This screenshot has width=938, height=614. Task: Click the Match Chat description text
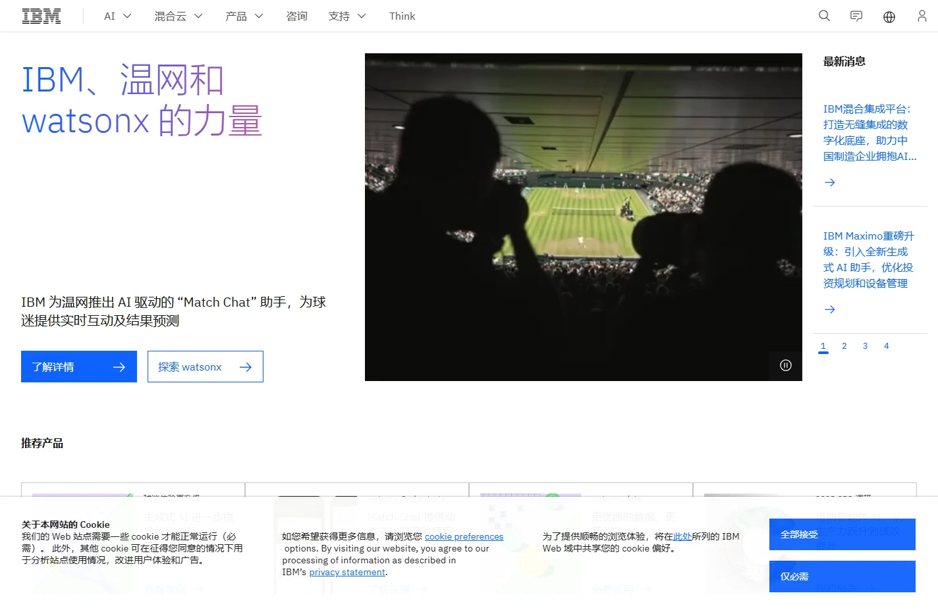point(174,311)
